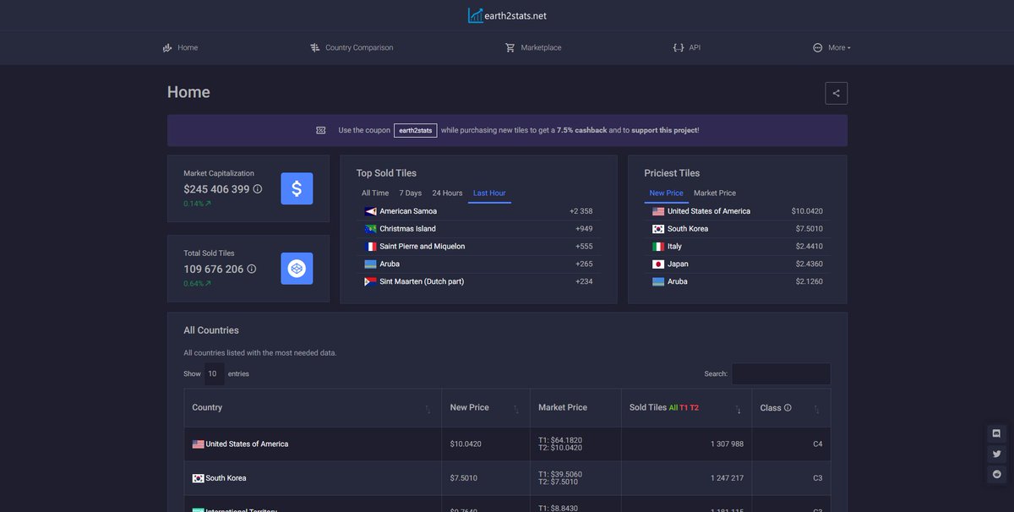
Task: Open American Samoa in Top Sold Tiles
Action: pyautogui.click(x=408, y=211)
